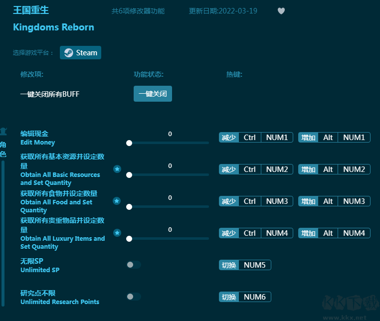
Task: Click NUM1 key box after Alt
Action: click(x=354, y=138)
